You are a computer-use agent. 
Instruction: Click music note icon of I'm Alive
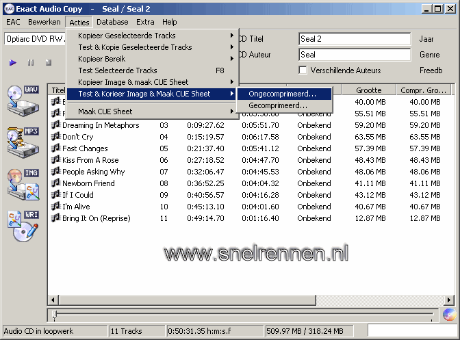coord(55,207)
